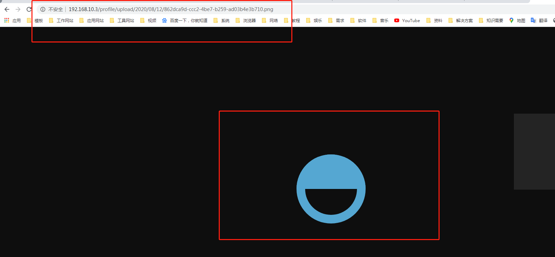Viewport: 555px width, 257px height.
Task: Open the 音乐 bookmark folder
Action: point(380,21)
